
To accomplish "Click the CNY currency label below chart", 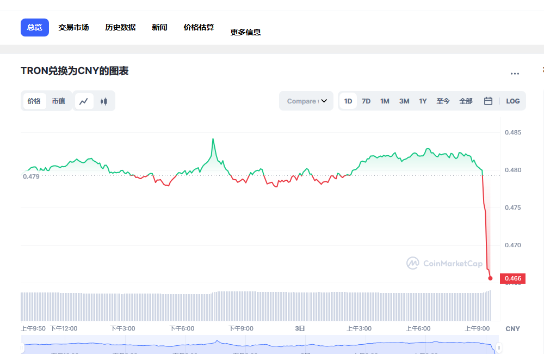I will (513, 328).
